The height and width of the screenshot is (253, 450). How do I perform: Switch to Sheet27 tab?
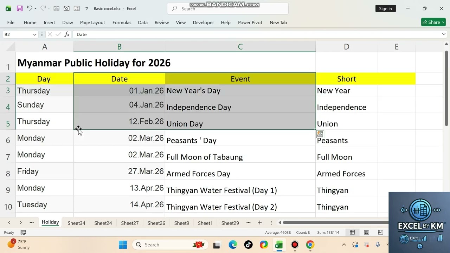point(130,223)
